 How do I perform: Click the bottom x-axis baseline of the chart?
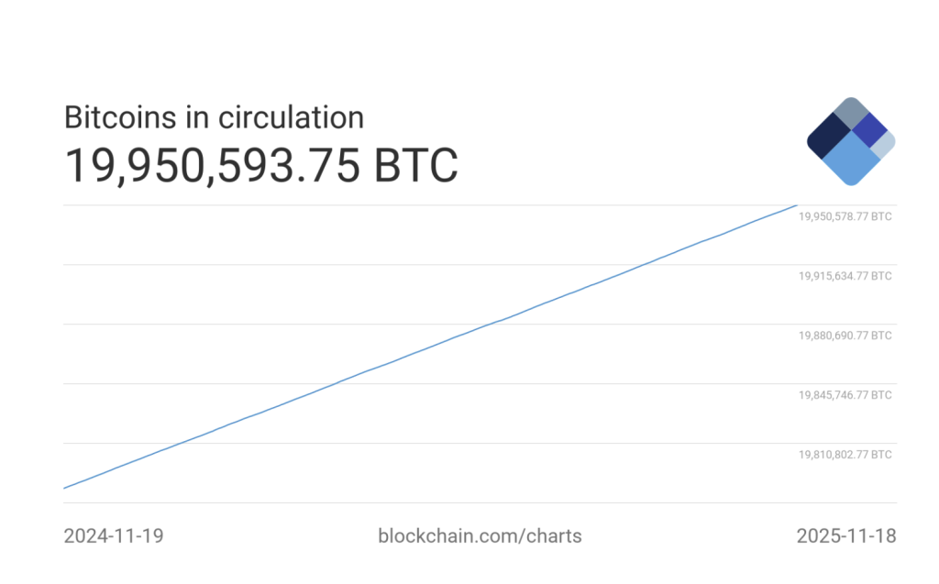pos(480,502)
